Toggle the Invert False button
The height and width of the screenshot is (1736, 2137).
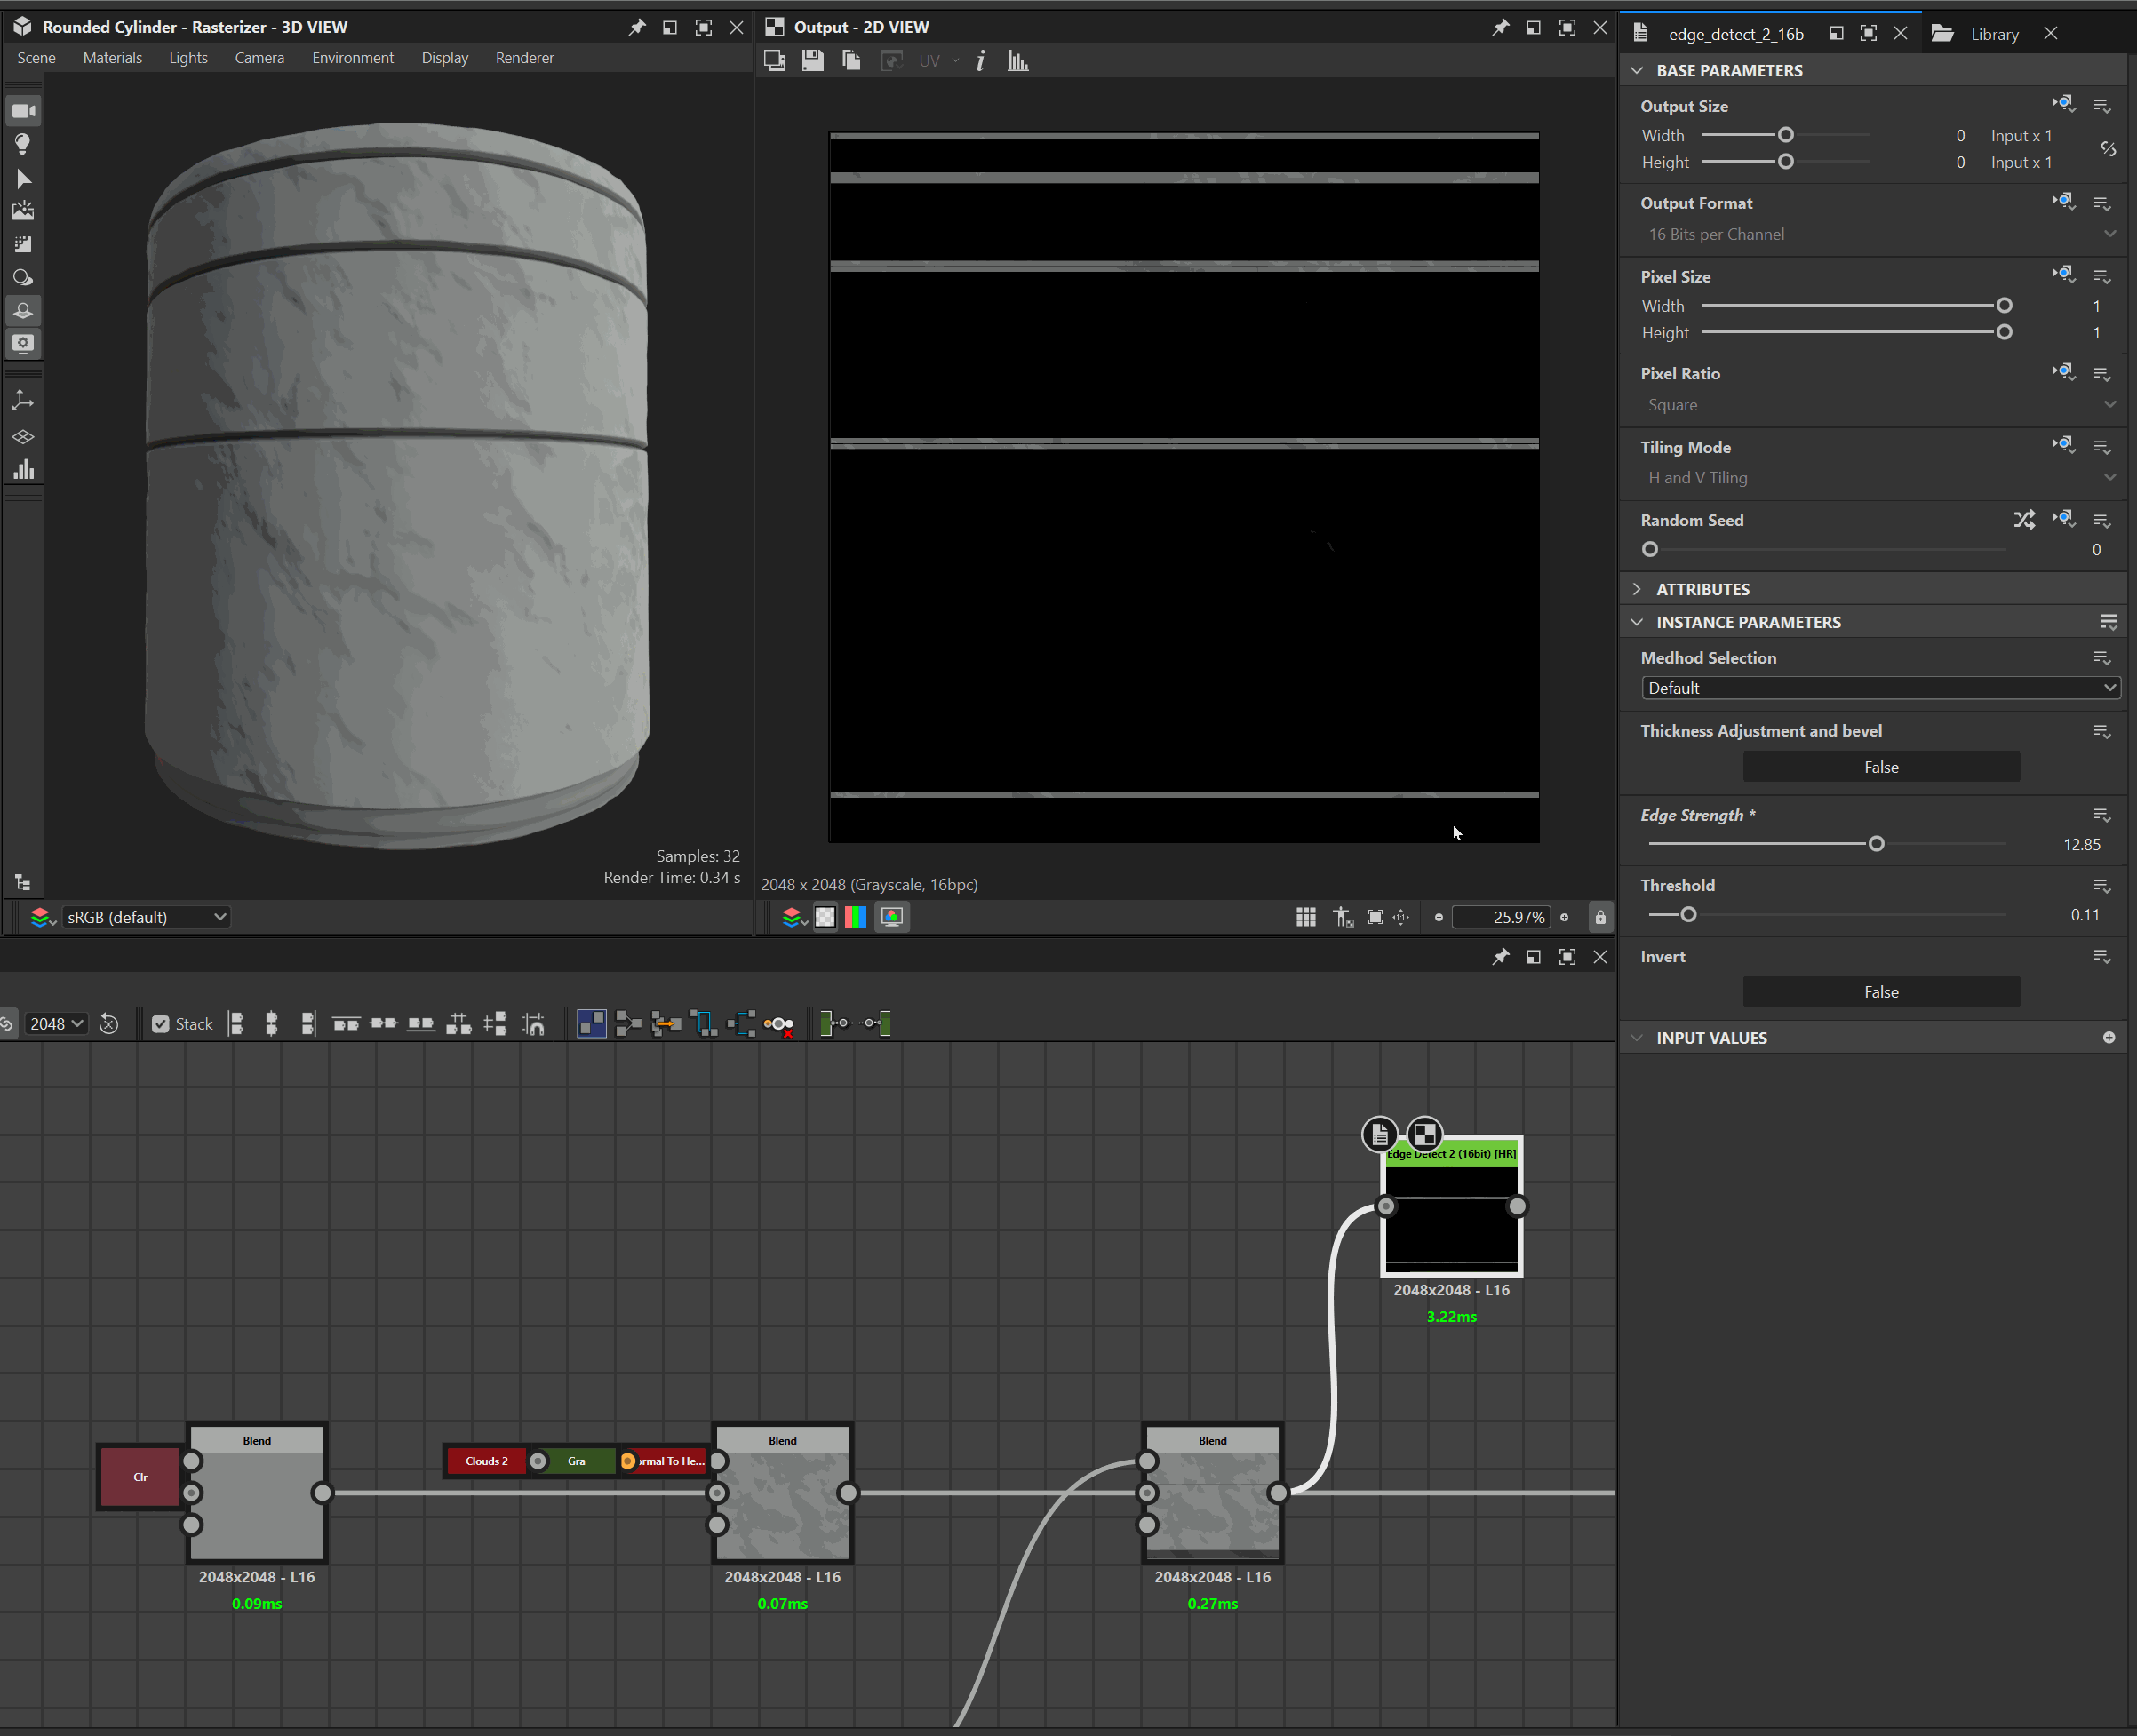[1880, 992]
